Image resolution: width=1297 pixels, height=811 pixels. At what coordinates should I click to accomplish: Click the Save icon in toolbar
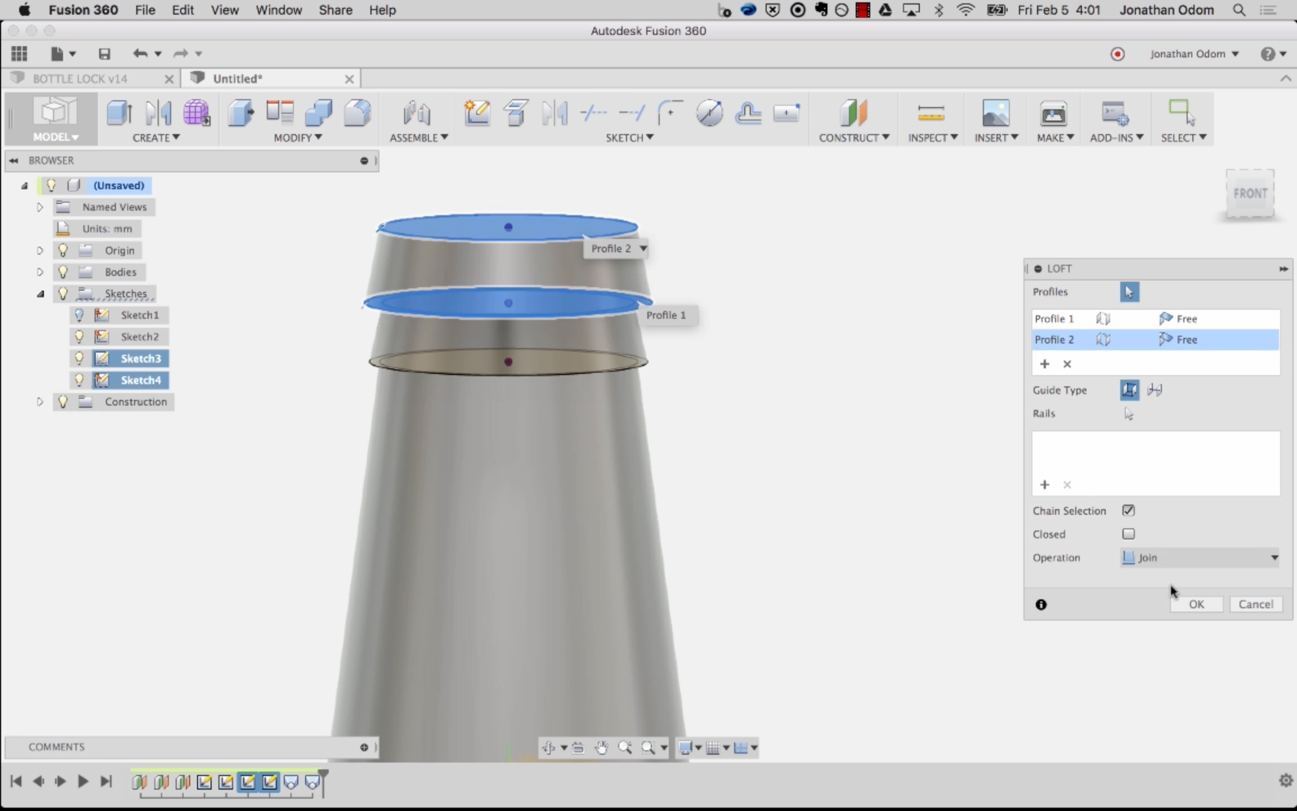pyautogui.click(x=104, y=54)
